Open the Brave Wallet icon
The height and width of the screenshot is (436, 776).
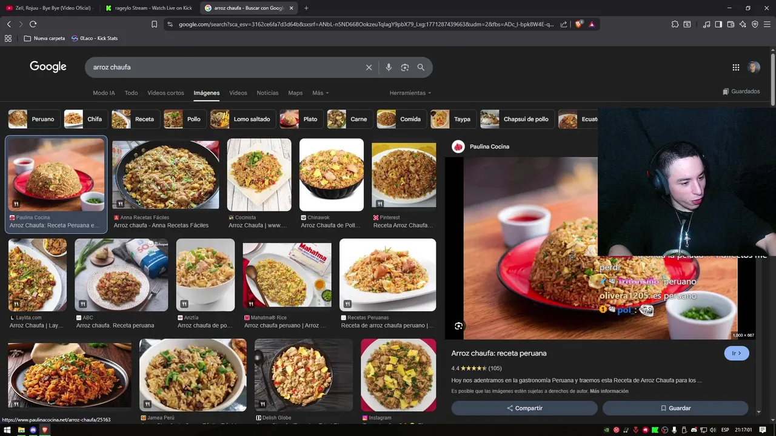[731, 24]
